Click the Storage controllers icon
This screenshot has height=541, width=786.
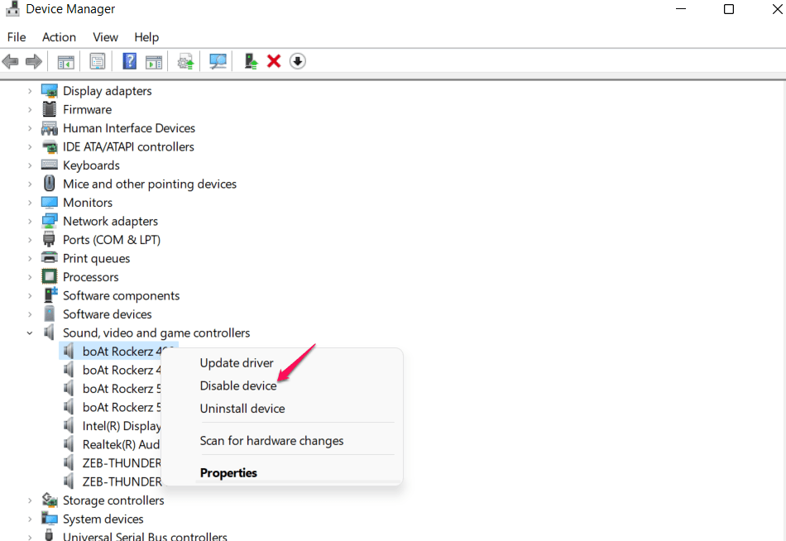tap(49, 500)
